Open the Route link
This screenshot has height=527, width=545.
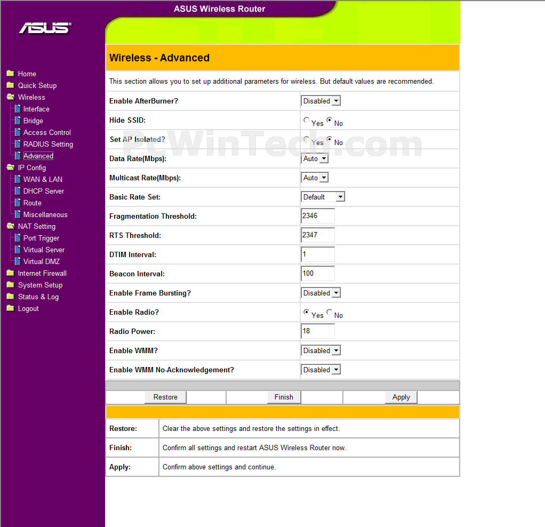tap(33, 203)
